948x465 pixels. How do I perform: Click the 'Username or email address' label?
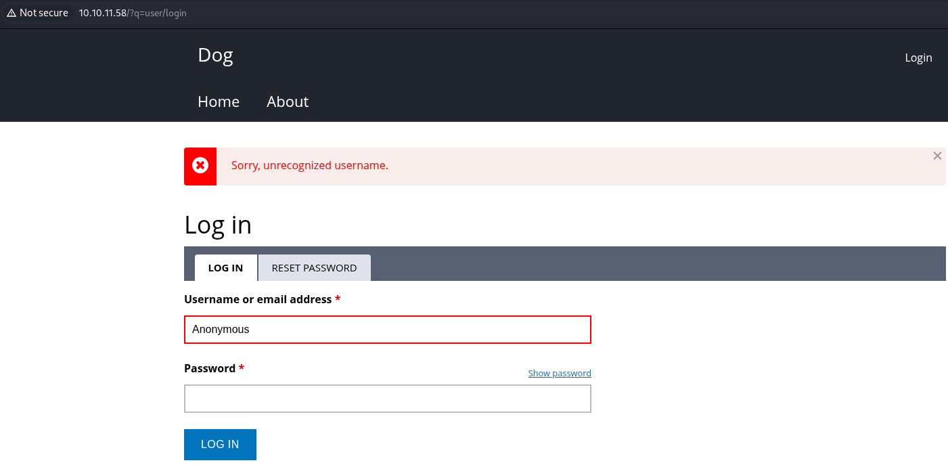click(x=258, y=299)
